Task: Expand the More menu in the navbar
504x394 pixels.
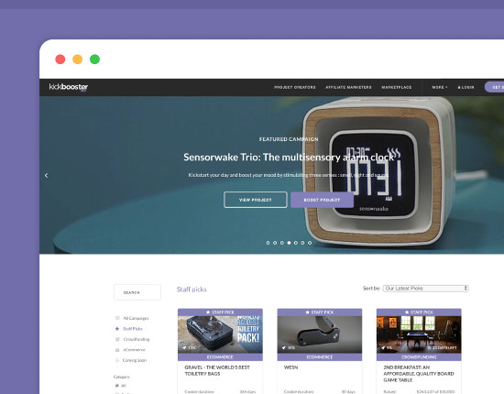Action: point(440,87)
